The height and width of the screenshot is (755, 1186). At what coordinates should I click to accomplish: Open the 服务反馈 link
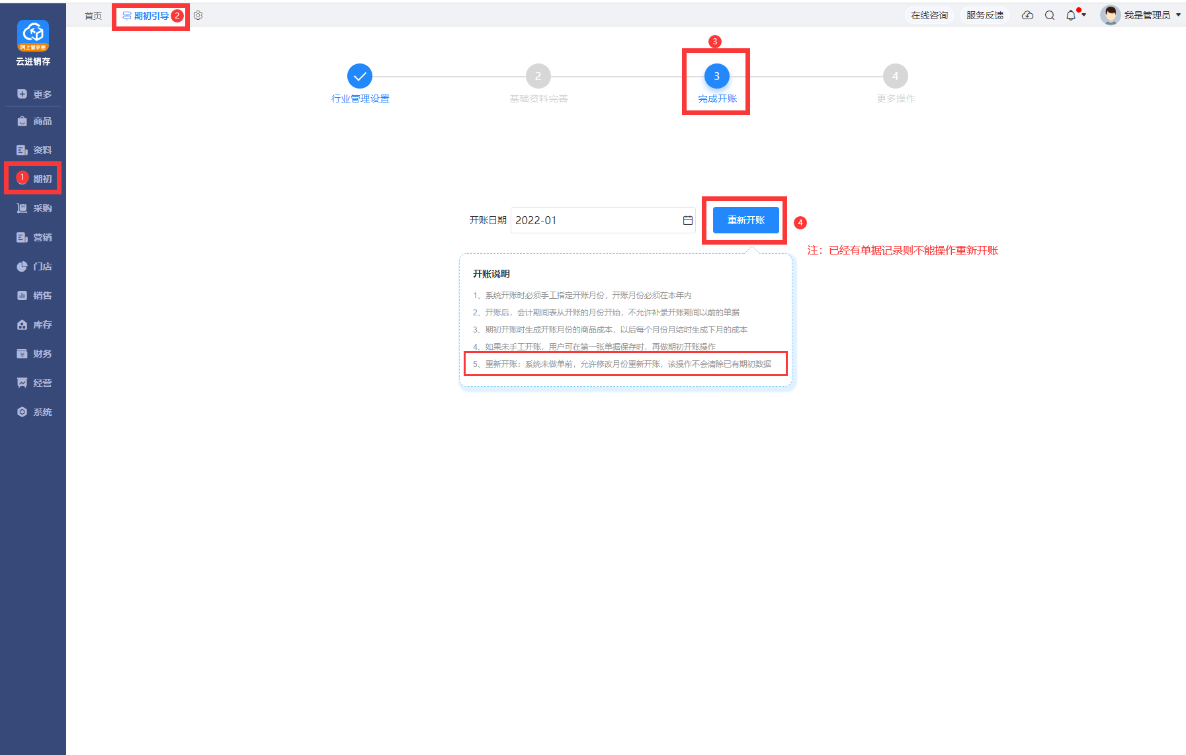click(984, 15)
